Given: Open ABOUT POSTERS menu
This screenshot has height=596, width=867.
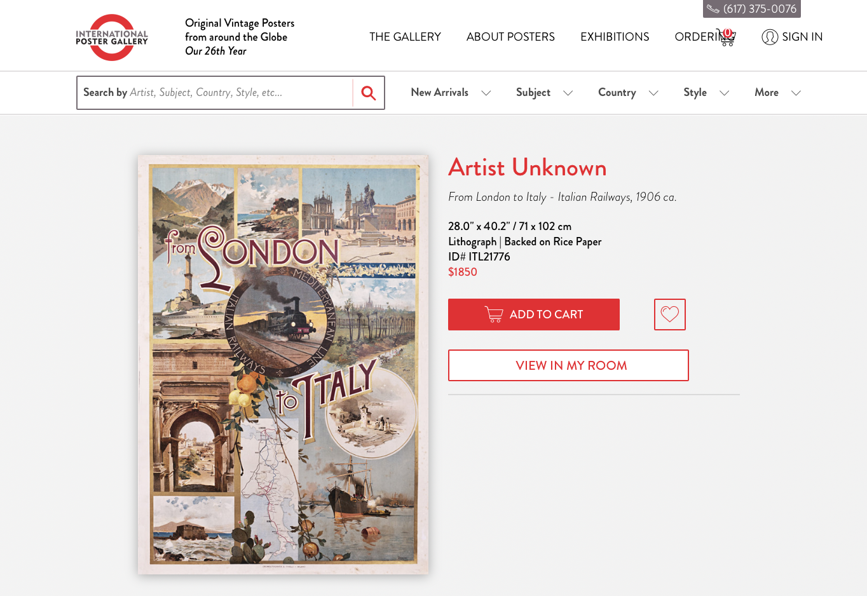Looking at the screenshot, I should point(510,37).
